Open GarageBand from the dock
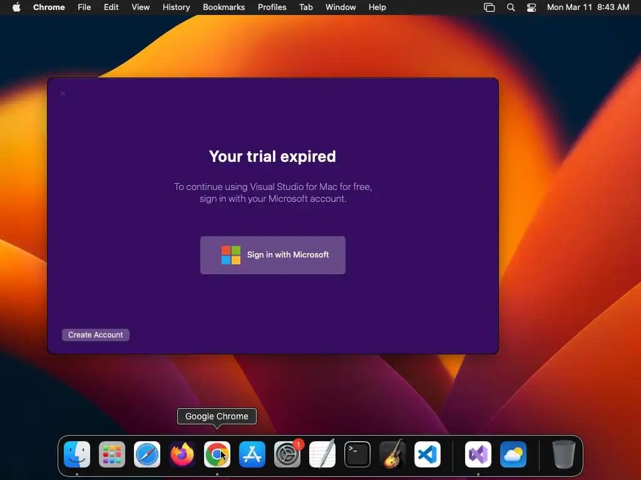 (x=392, y=454)
